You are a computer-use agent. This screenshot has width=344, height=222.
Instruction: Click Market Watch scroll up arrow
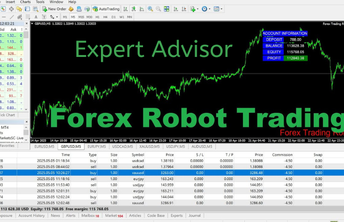tap(26, 29)
